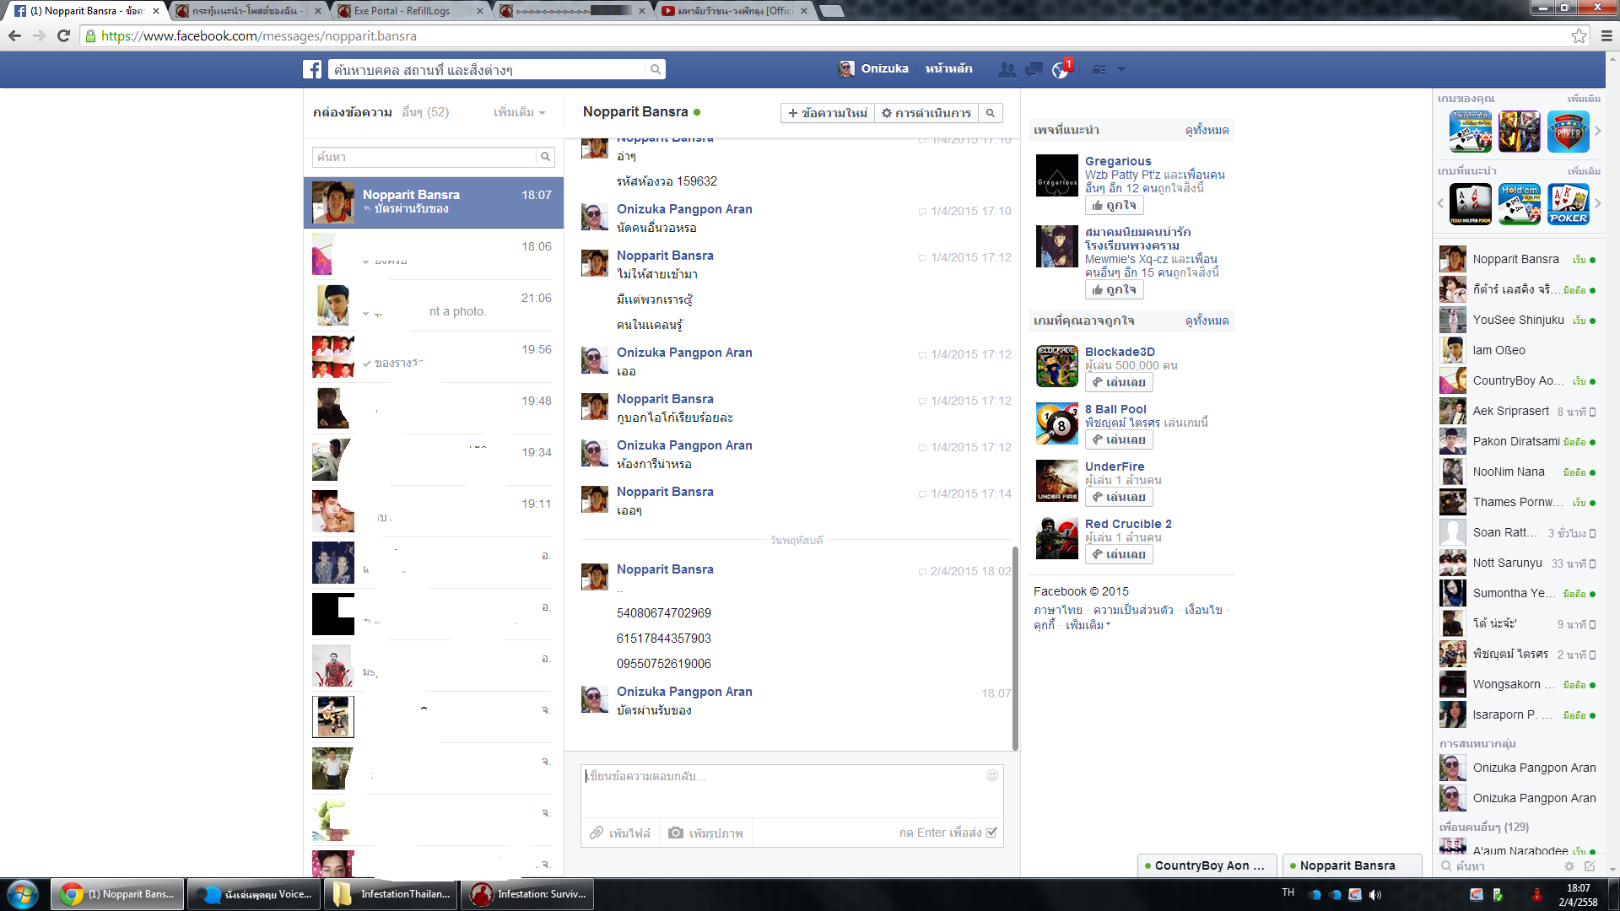
Task: Open the Gregarious page link
Action: pos(1118,161)
